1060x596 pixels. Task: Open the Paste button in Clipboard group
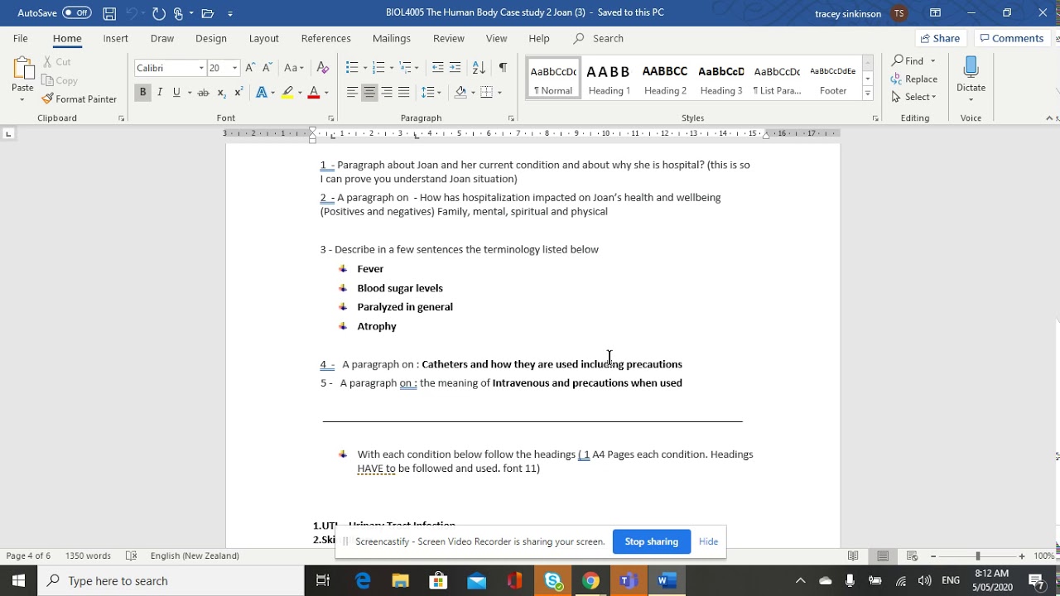[x=22, y=80]
